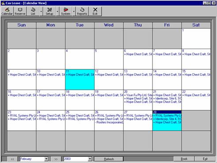Image resolution: width=217 pixels, height=163 pixels.
Task: Click RYAL Systems entry on day 27
Action: (138, 116)
